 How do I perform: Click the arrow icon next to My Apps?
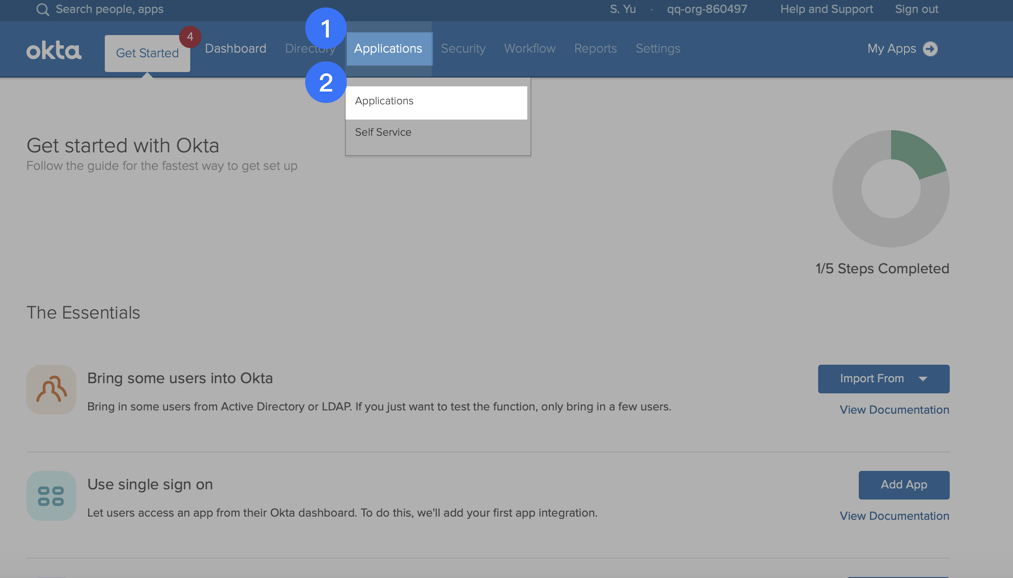pyautogui.click(x=931, y=48)
